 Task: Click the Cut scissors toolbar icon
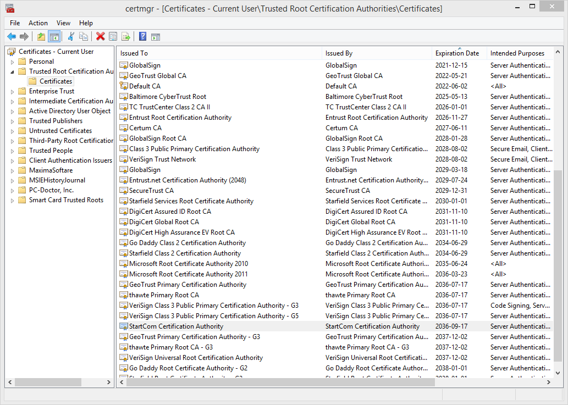pos(71,37)
